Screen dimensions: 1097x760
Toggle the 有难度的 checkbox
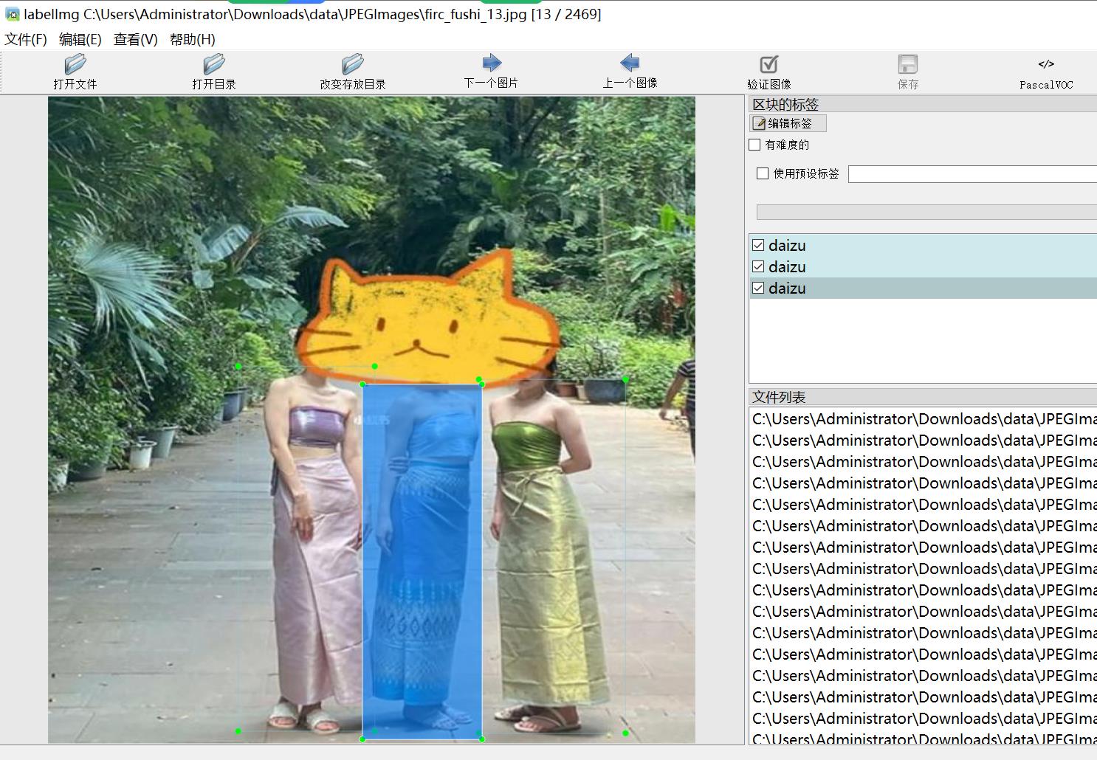[x=754, y=145]
